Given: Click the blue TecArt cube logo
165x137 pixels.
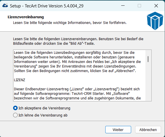Looking at the screenshot, I should [x=155, y=21].
